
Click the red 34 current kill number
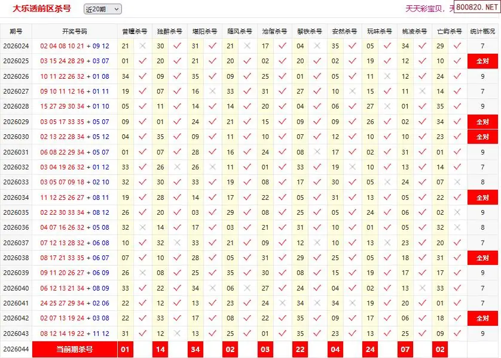tap(195, 349)
